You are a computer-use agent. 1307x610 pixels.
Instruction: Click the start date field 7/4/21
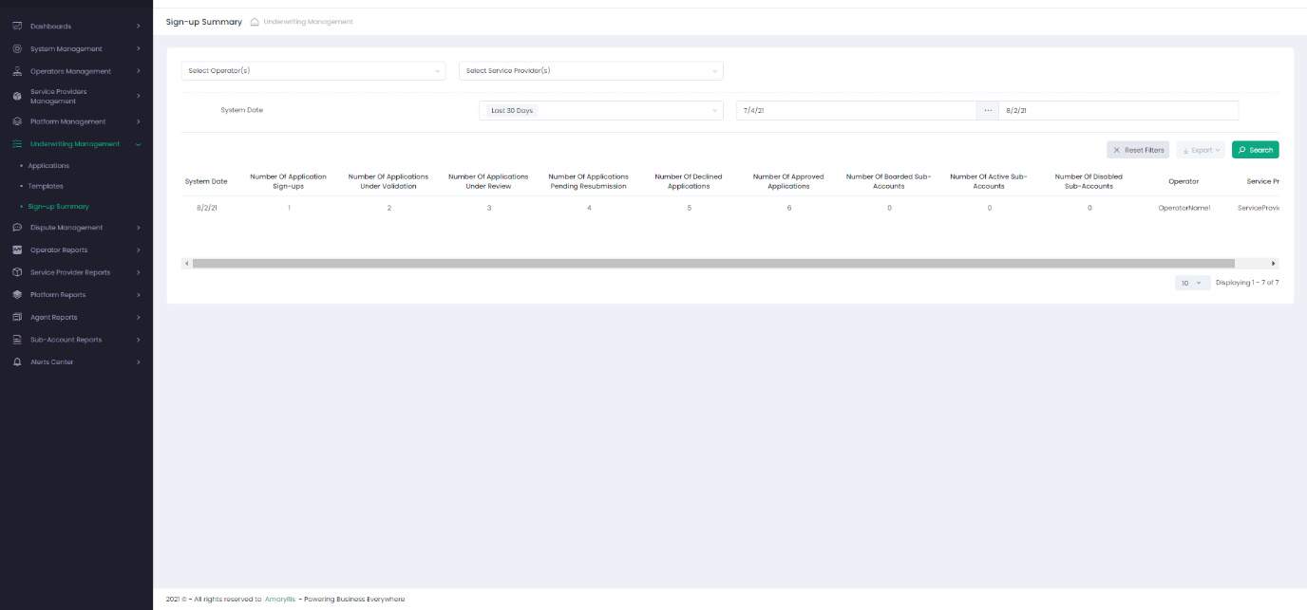855,111
